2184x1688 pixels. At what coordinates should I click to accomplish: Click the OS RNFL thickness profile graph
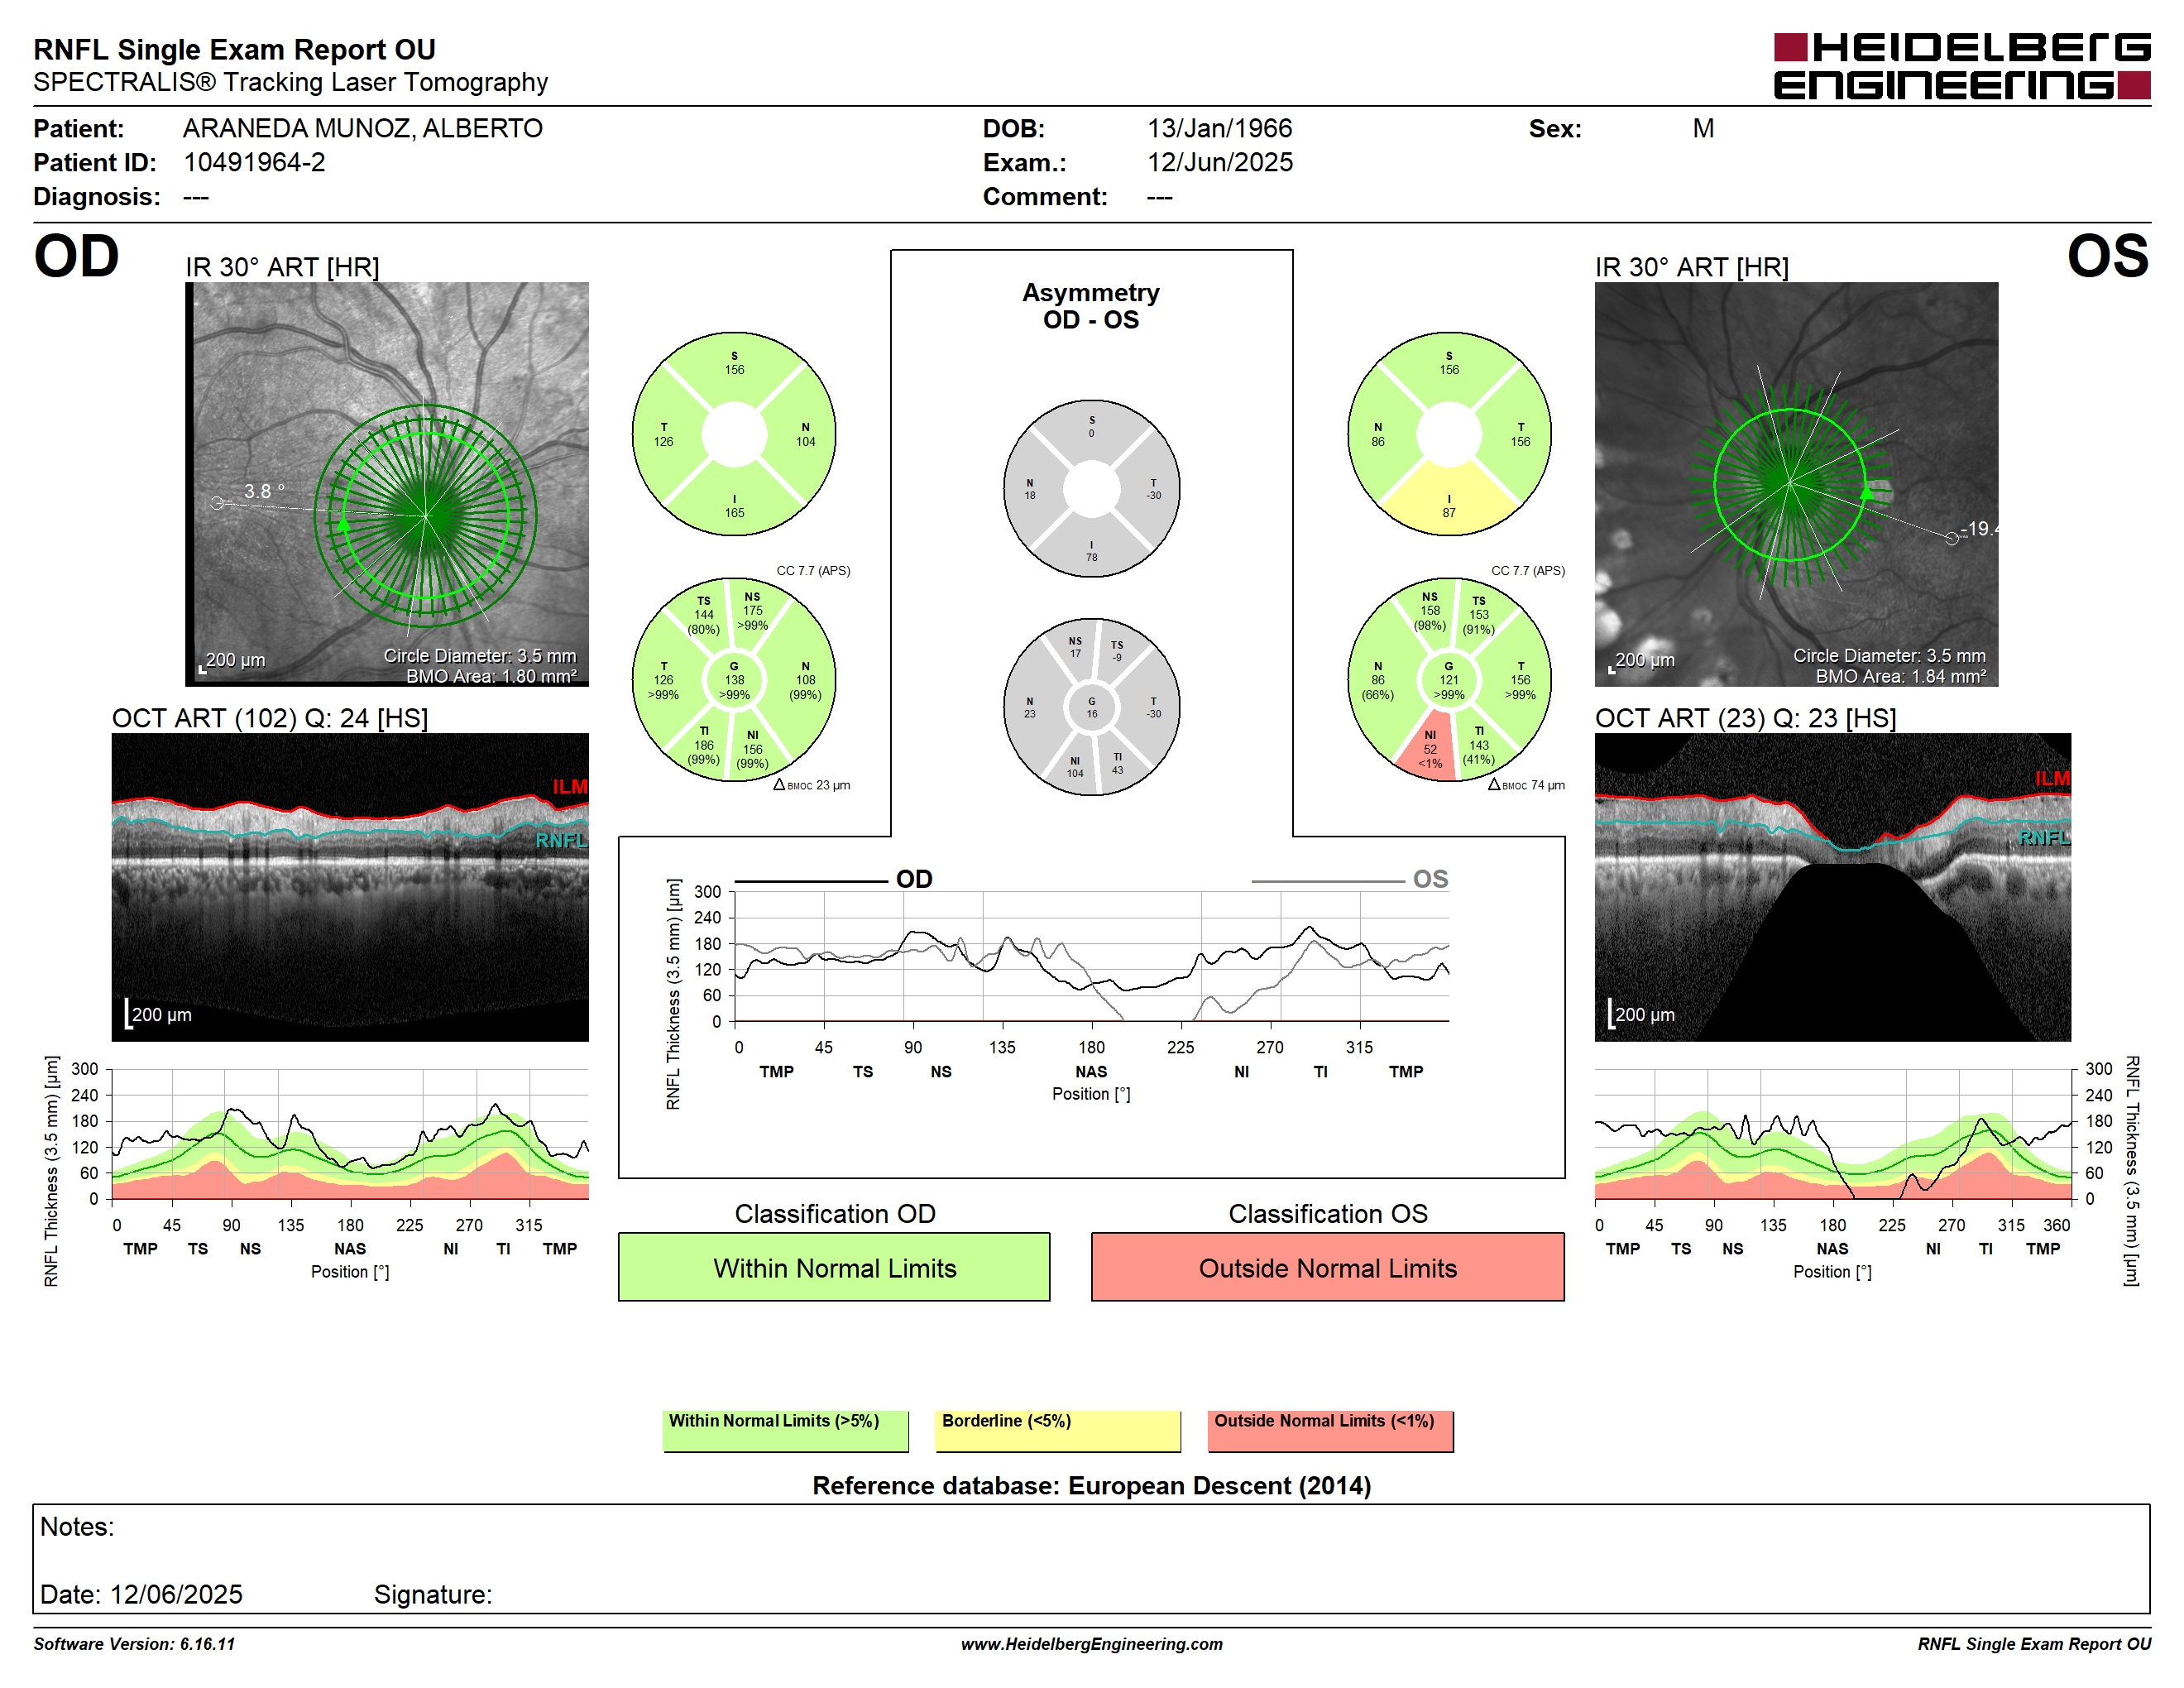coord(1832,1134)
